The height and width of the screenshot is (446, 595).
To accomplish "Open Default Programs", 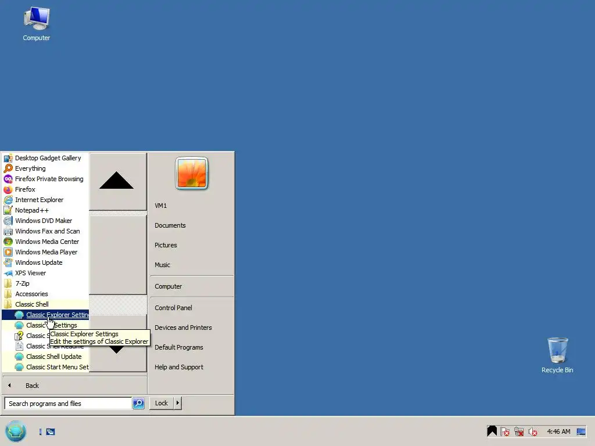I will click(x=192, y=347).
